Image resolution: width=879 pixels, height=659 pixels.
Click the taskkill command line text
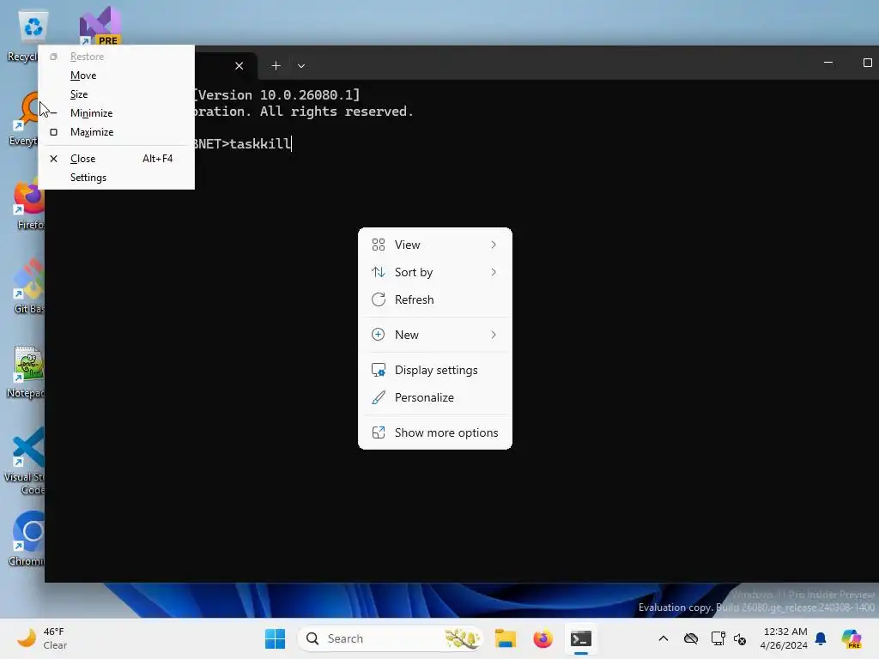[260, 144]
